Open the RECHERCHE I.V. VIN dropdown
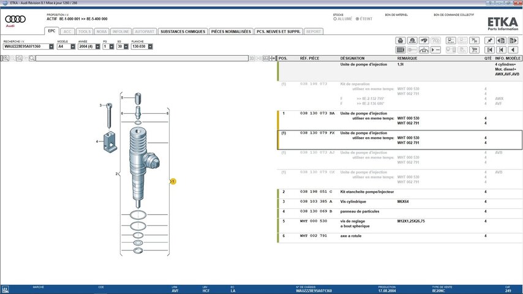The width and height of the screenshot is (523, 294). (51, 47)
